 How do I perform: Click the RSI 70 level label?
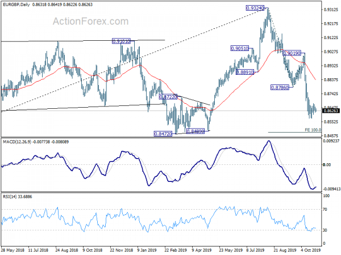click(325, 210)
